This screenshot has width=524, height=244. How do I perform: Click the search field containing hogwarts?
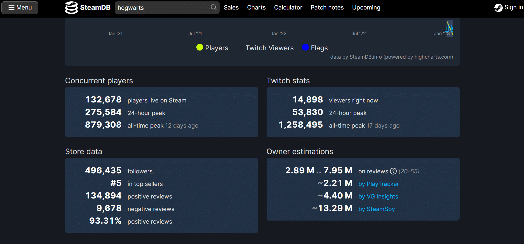tap(162, 8)
